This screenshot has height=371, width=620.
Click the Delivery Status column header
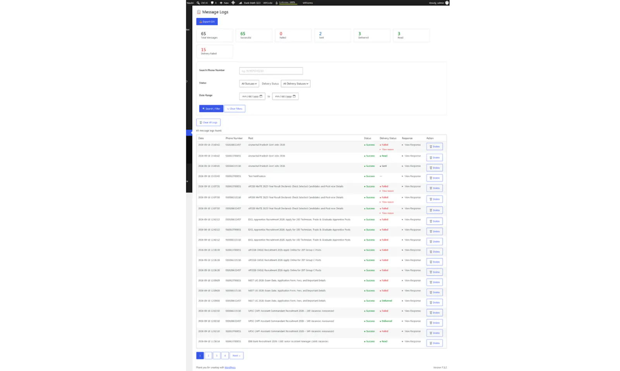[388, 138]
